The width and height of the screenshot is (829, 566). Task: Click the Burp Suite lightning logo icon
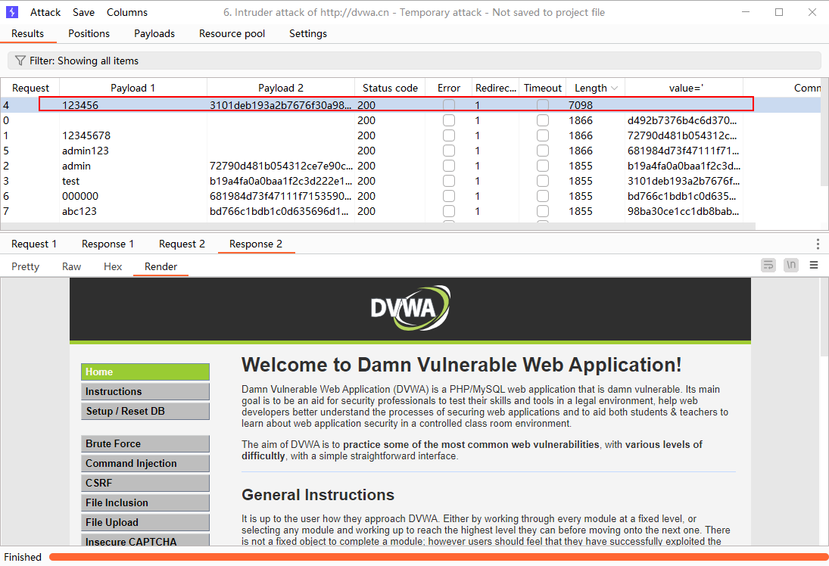[x=12, y=12]
